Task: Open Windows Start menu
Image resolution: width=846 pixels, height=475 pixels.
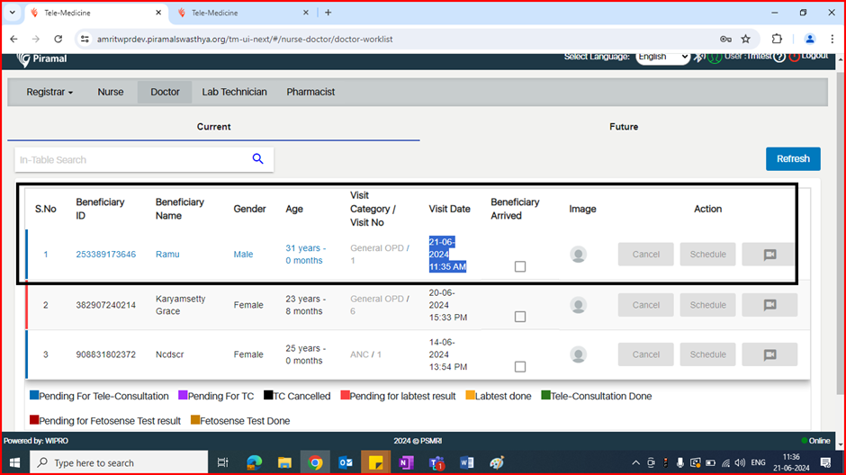Action: pyautogui.click(x=14, y=462)
